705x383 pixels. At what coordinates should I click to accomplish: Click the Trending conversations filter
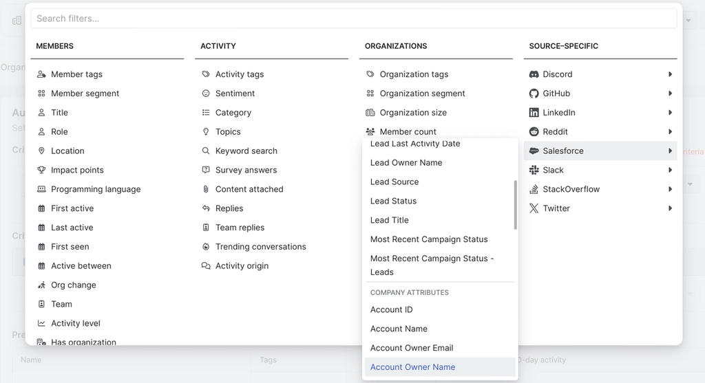[x=260, y=247]
